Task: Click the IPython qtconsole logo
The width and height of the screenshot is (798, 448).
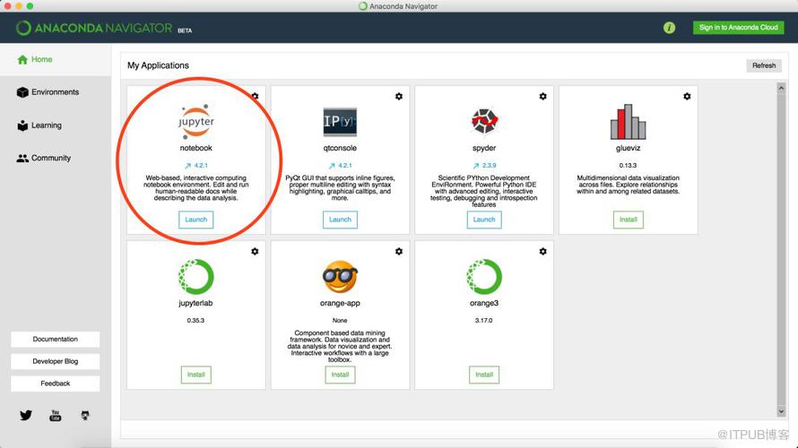Action: click(340, 122)
